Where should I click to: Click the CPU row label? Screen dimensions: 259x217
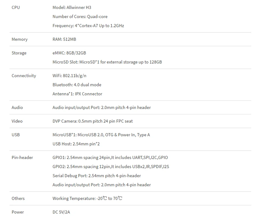pos(16,8)
